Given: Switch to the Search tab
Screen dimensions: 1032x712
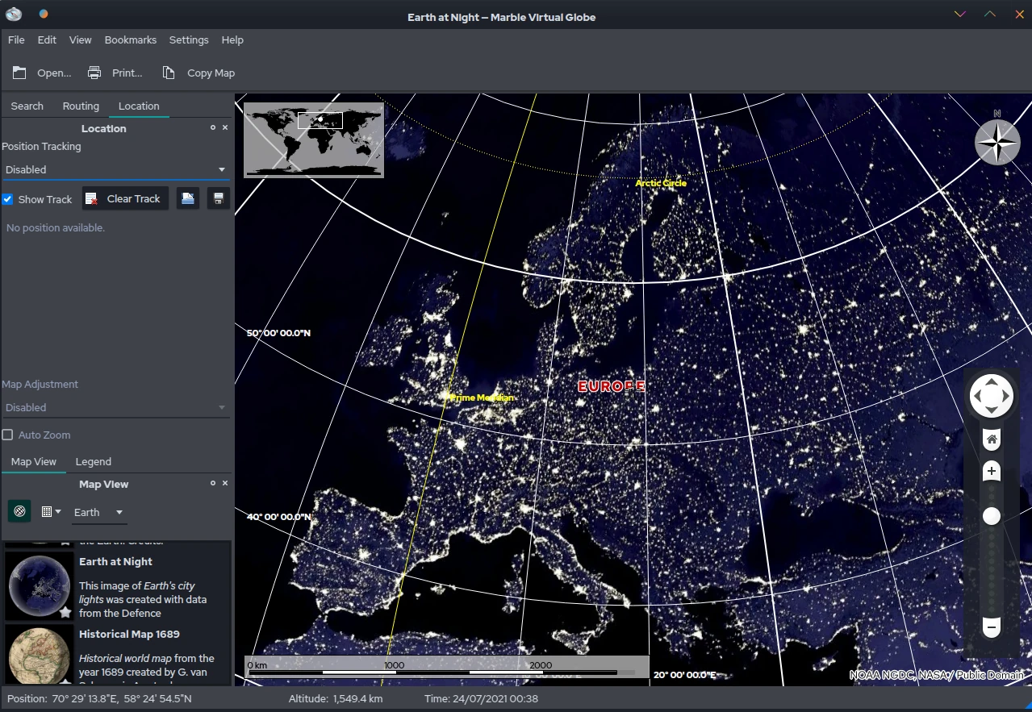Looking at the screenshot, I should 27,106.
